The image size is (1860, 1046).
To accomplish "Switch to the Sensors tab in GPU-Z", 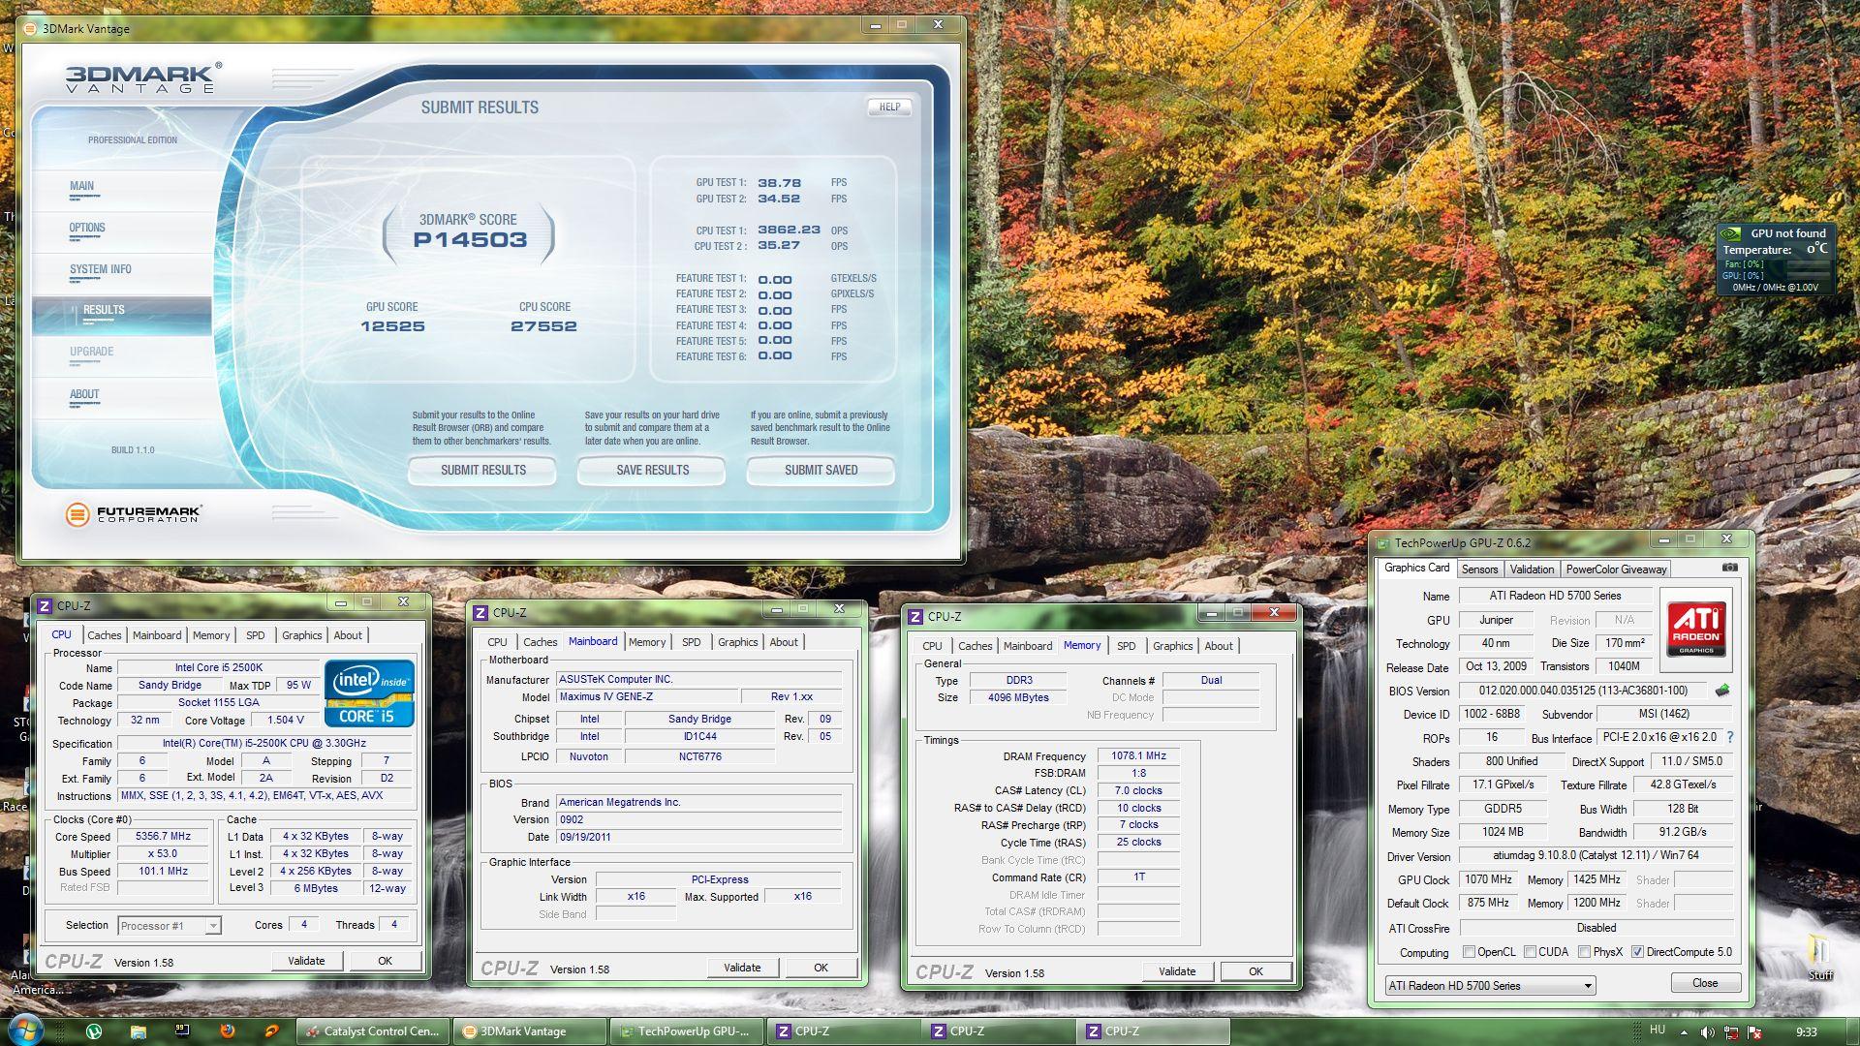I will click(1479, 569).
